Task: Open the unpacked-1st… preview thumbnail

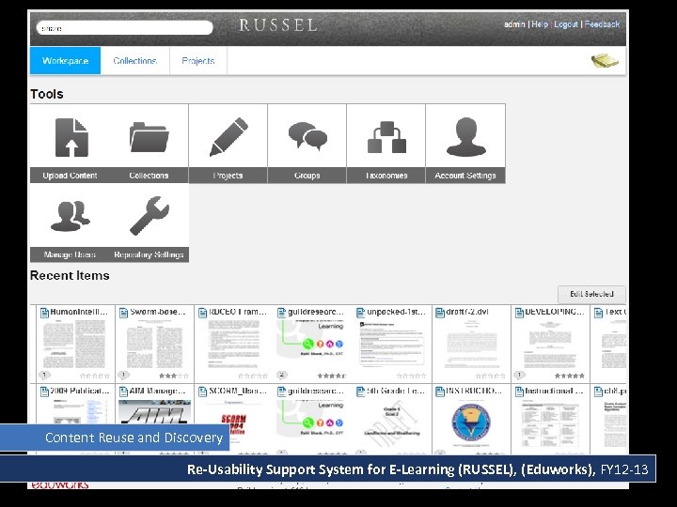Action: 392,344
